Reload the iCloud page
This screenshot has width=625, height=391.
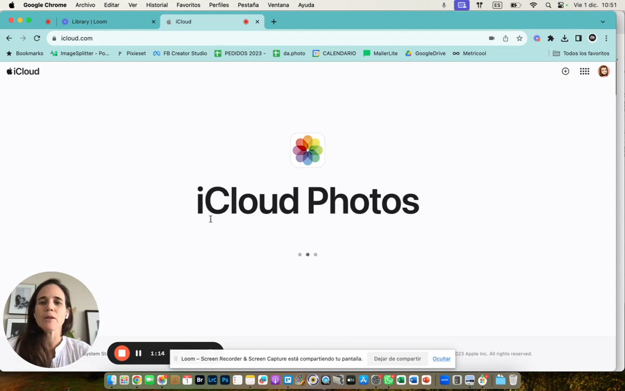37,38
